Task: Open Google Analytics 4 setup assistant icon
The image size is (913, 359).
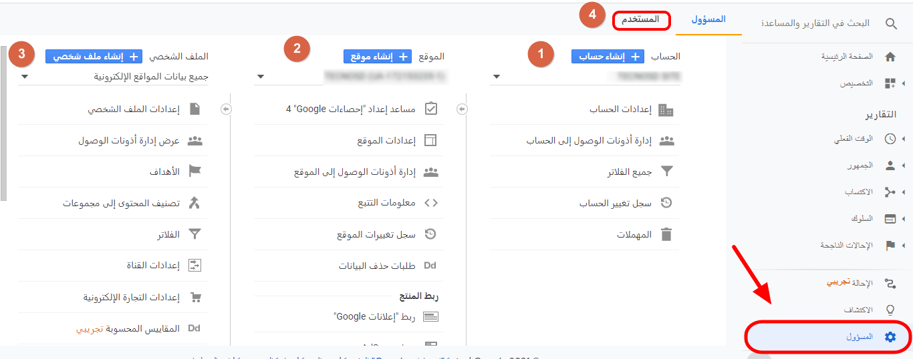Action: (x=431, y=108)
